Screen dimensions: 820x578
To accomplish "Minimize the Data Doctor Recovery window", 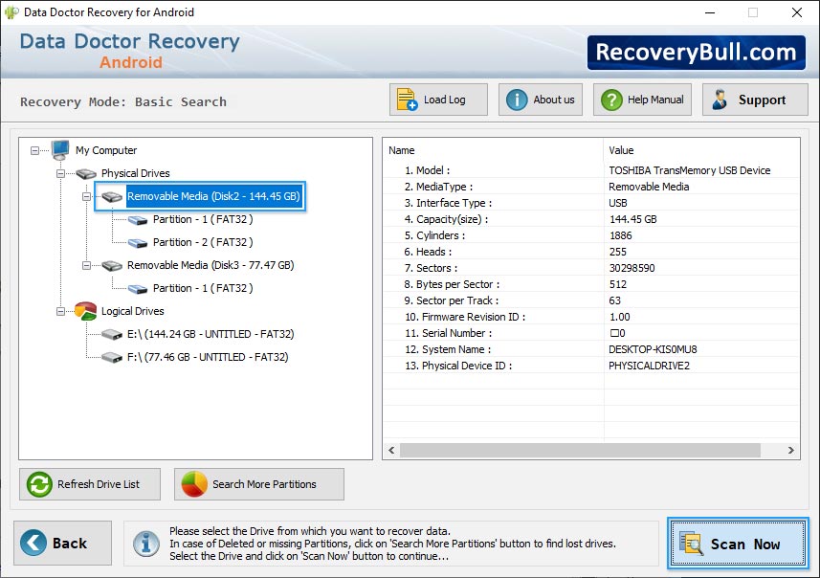I will pos(710,12).
